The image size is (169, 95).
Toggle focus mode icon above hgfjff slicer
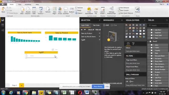[53, 50]
